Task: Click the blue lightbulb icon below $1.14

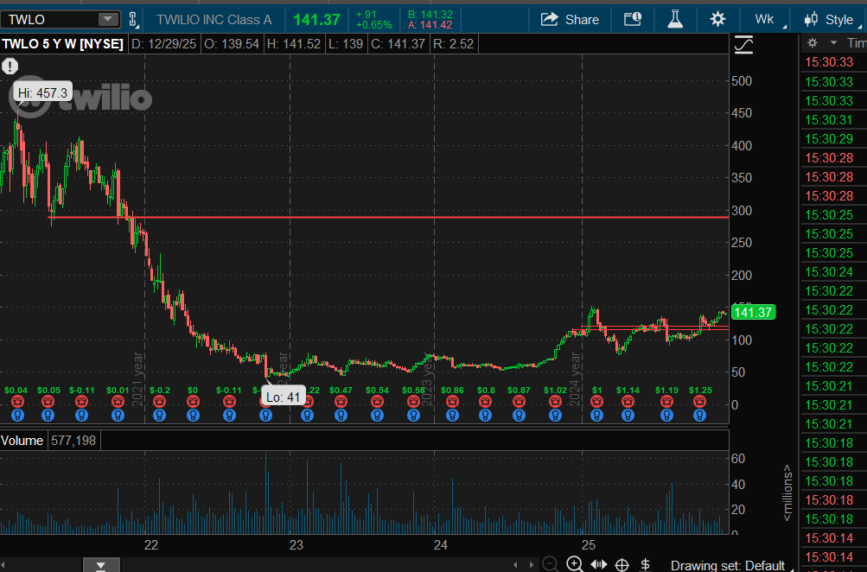Action: pos(628,415)
